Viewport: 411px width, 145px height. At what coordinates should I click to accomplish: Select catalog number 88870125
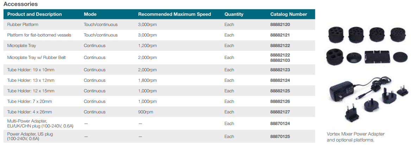pyautogui.click(x=280, y=137)
